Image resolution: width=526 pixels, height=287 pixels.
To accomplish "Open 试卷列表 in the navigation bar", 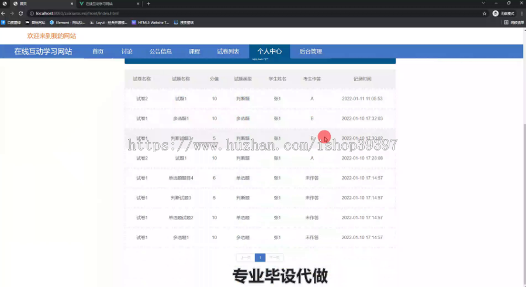I will coord(228,51).
